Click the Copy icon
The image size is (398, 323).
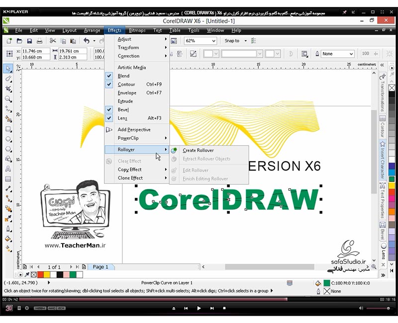click(63, 41)
